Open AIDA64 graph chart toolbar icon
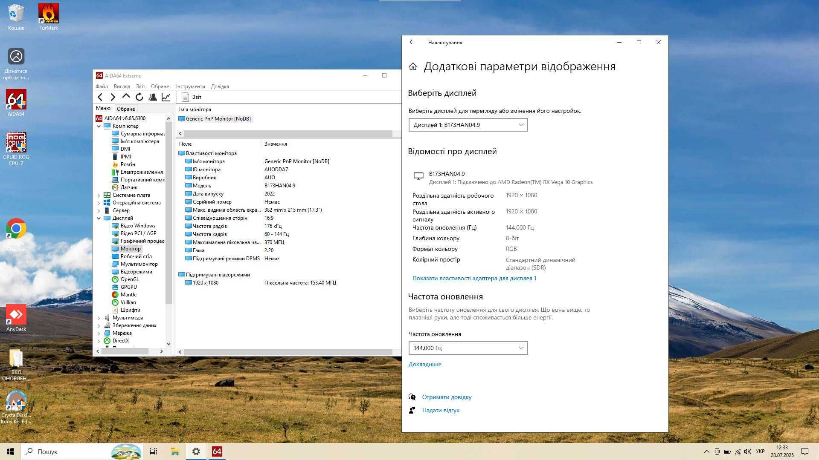819x460 pixels. coord(166,97)
